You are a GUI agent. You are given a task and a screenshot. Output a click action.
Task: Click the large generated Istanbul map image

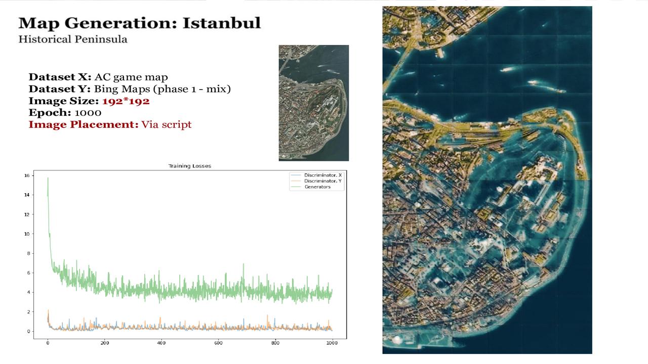pos(487,179)
